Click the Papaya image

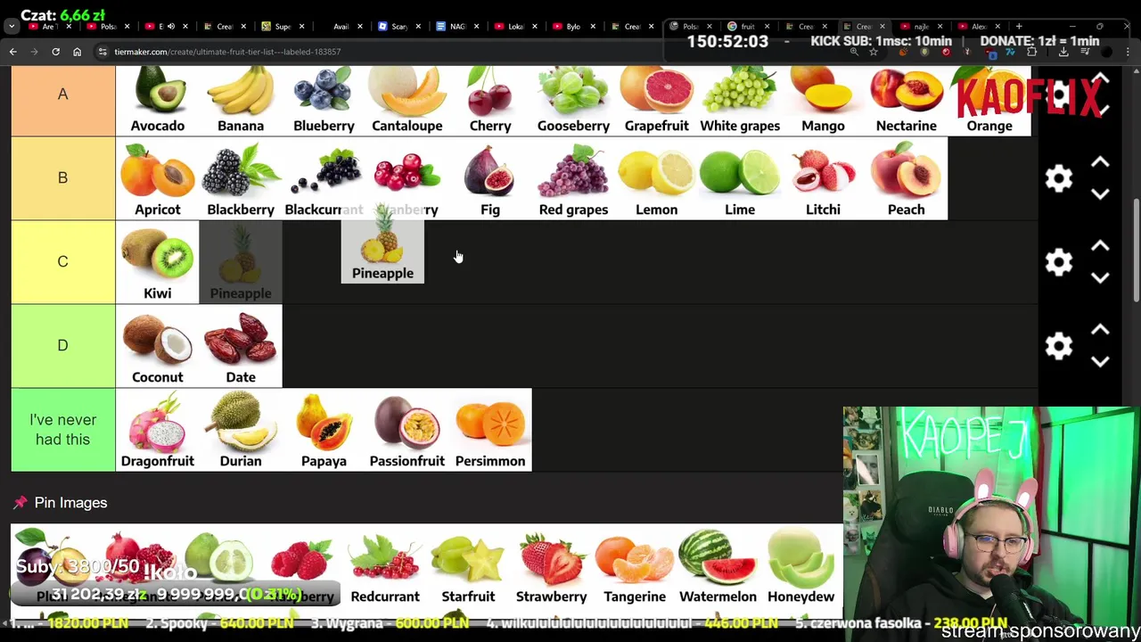click(324, 430)
